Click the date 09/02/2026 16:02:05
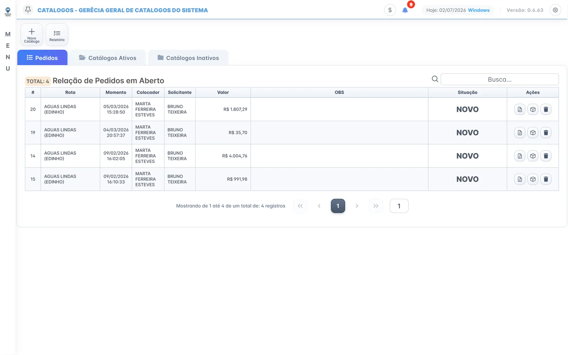568x355 pixels. point(116,156)
